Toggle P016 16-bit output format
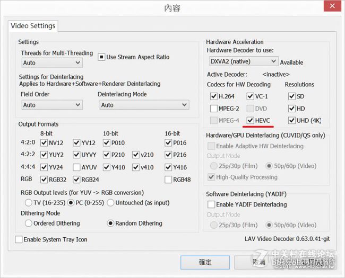Viewport: 345px width, 278px height. 168,143
